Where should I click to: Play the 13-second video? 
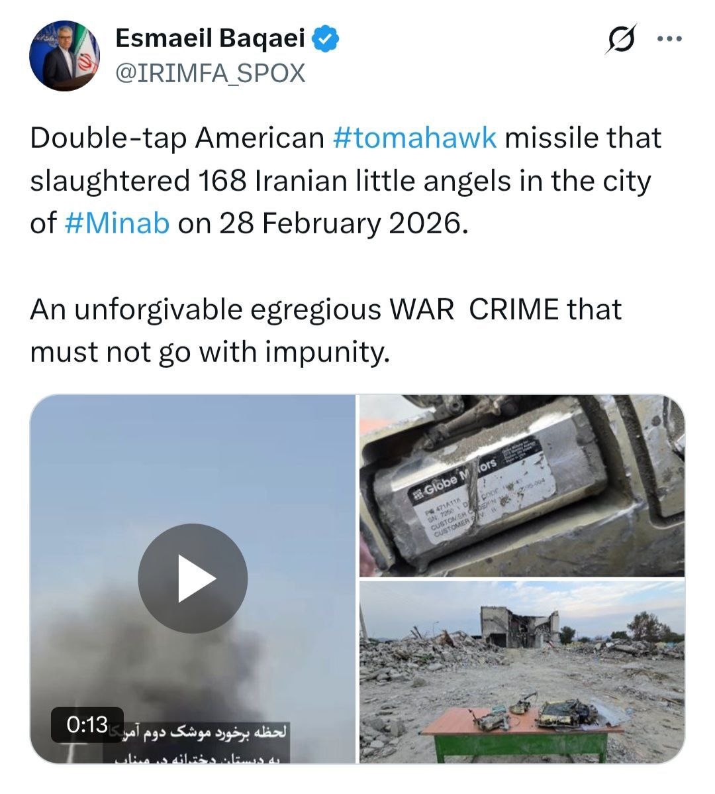click(193, 579)
